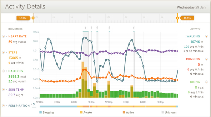Click the RUNNING activity label
Screen dimensions: 211x117
(x=193, y=59)
